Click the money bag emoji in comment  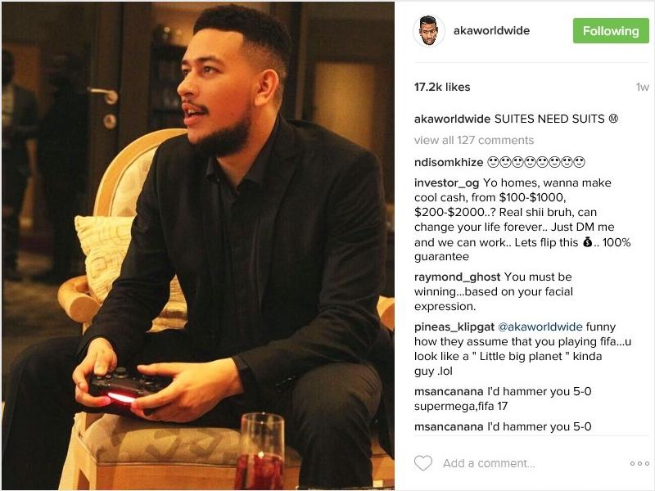point(587,242)
